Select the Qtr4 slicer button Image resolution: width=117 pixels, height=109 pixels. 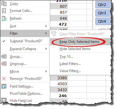pos(103,21)
